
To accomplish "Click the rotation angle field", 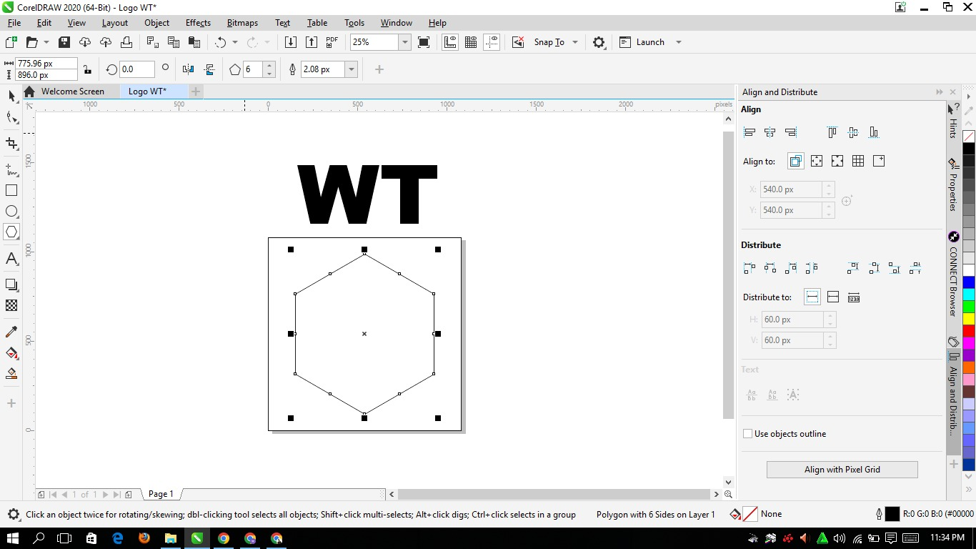I will [136, 69].
